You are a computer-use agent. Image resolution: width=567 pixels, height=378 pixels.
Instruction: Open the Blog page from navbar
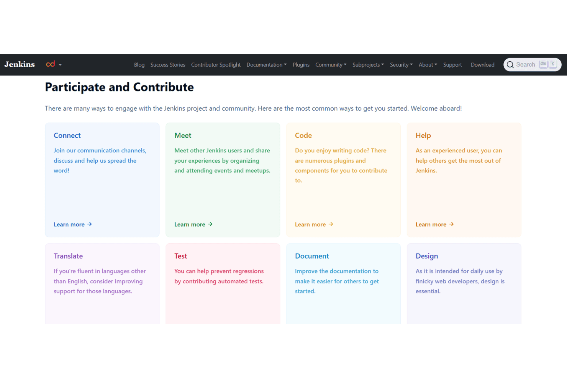139,65
